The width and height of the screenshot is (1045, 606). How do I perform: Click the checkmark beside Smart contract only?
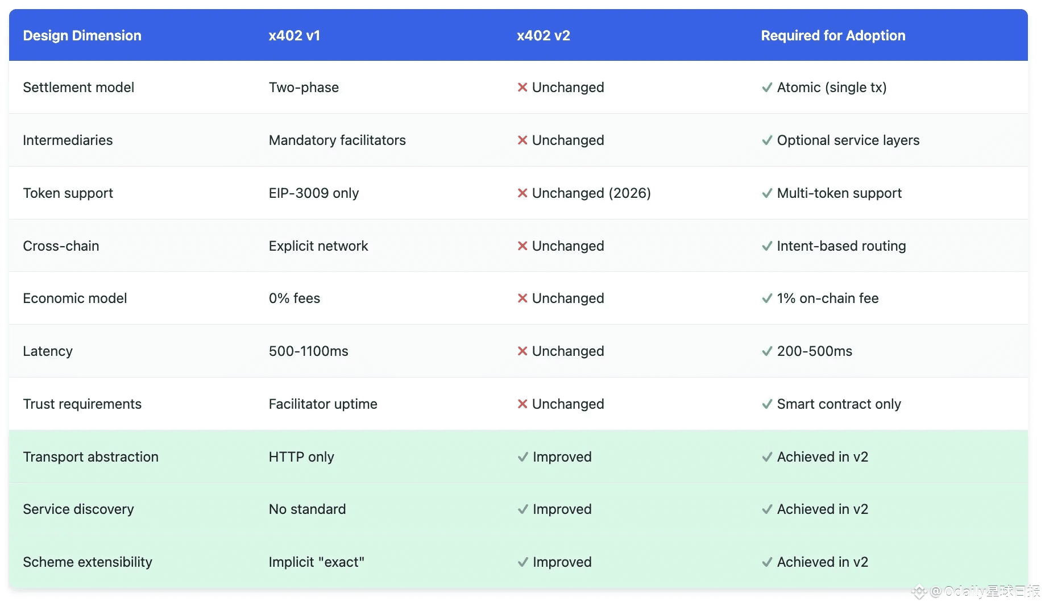(x=767, y=404)
